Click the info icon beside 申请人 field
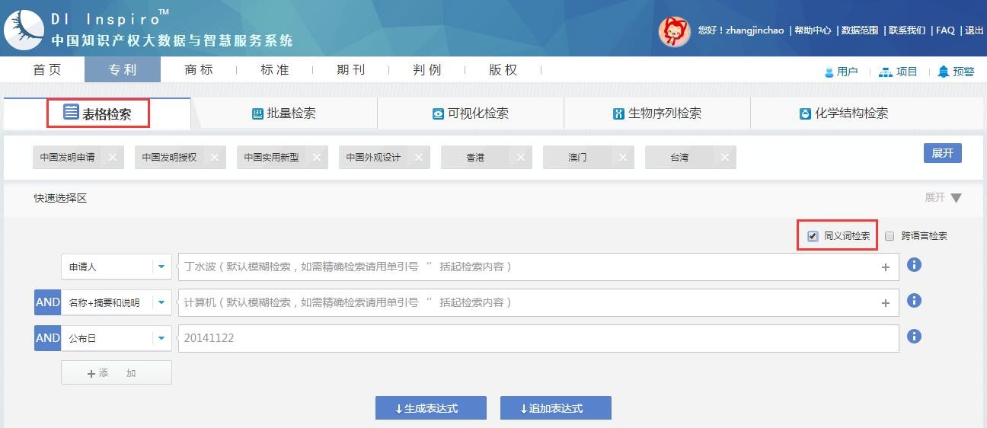 (915, 265)
